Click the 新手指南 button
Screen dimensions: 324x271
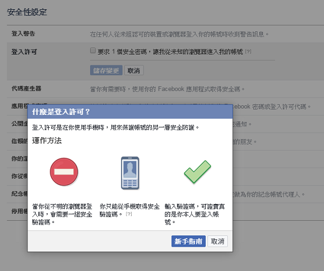click(x=188, y=241)
